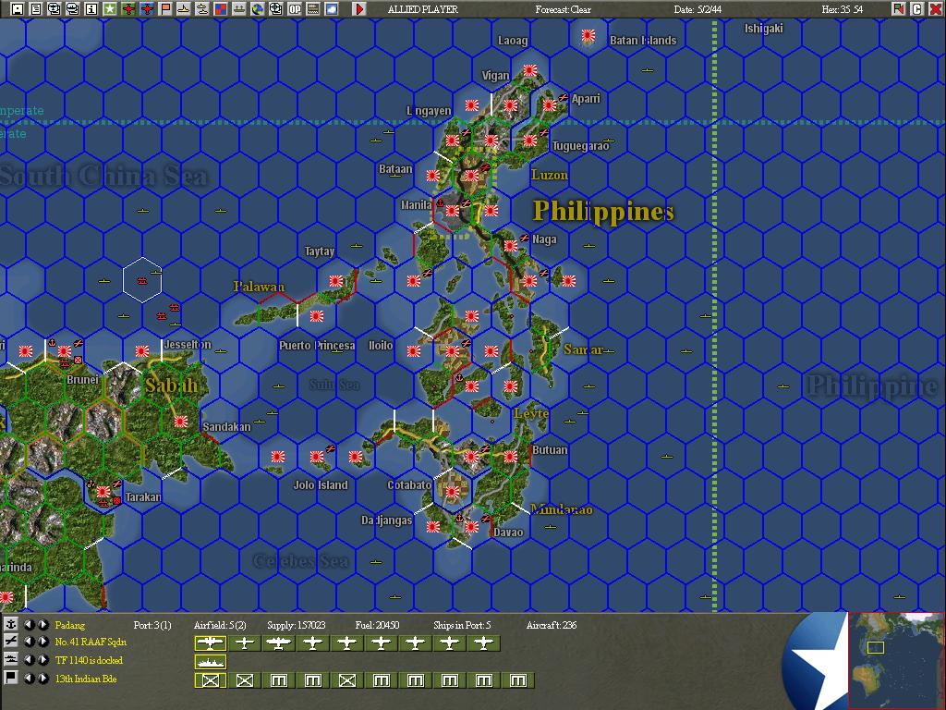Click the 'Airfield: 5(2)' text

tap(220, 625)
